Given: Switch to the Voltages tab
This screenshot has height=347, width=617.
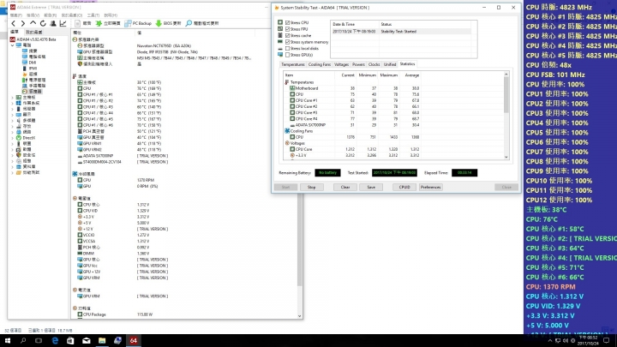Looking at the screenshot, I should pos(341,64).
